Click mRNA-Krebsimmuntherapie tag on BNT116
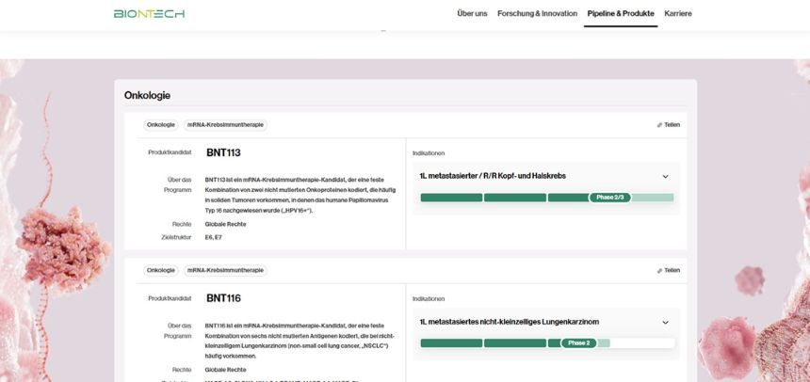Screen dimensions: 810x382 225,271
